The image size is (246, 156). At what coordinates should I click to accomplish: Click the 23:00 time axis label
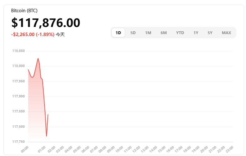tap(229, 149)
